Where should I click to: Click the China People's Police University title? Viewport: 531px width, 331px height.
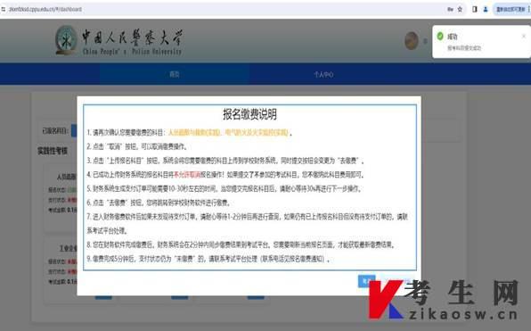(x=132, y=42)
